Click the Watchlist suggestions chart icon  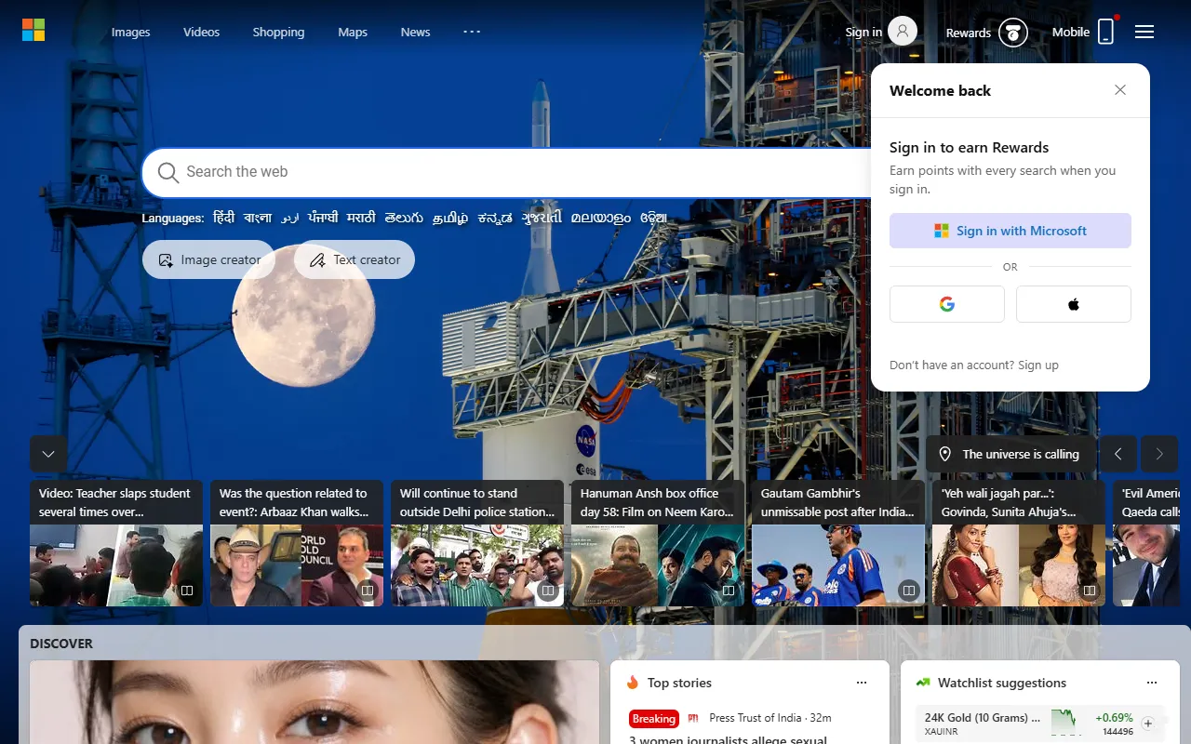[x=923, y=683]
